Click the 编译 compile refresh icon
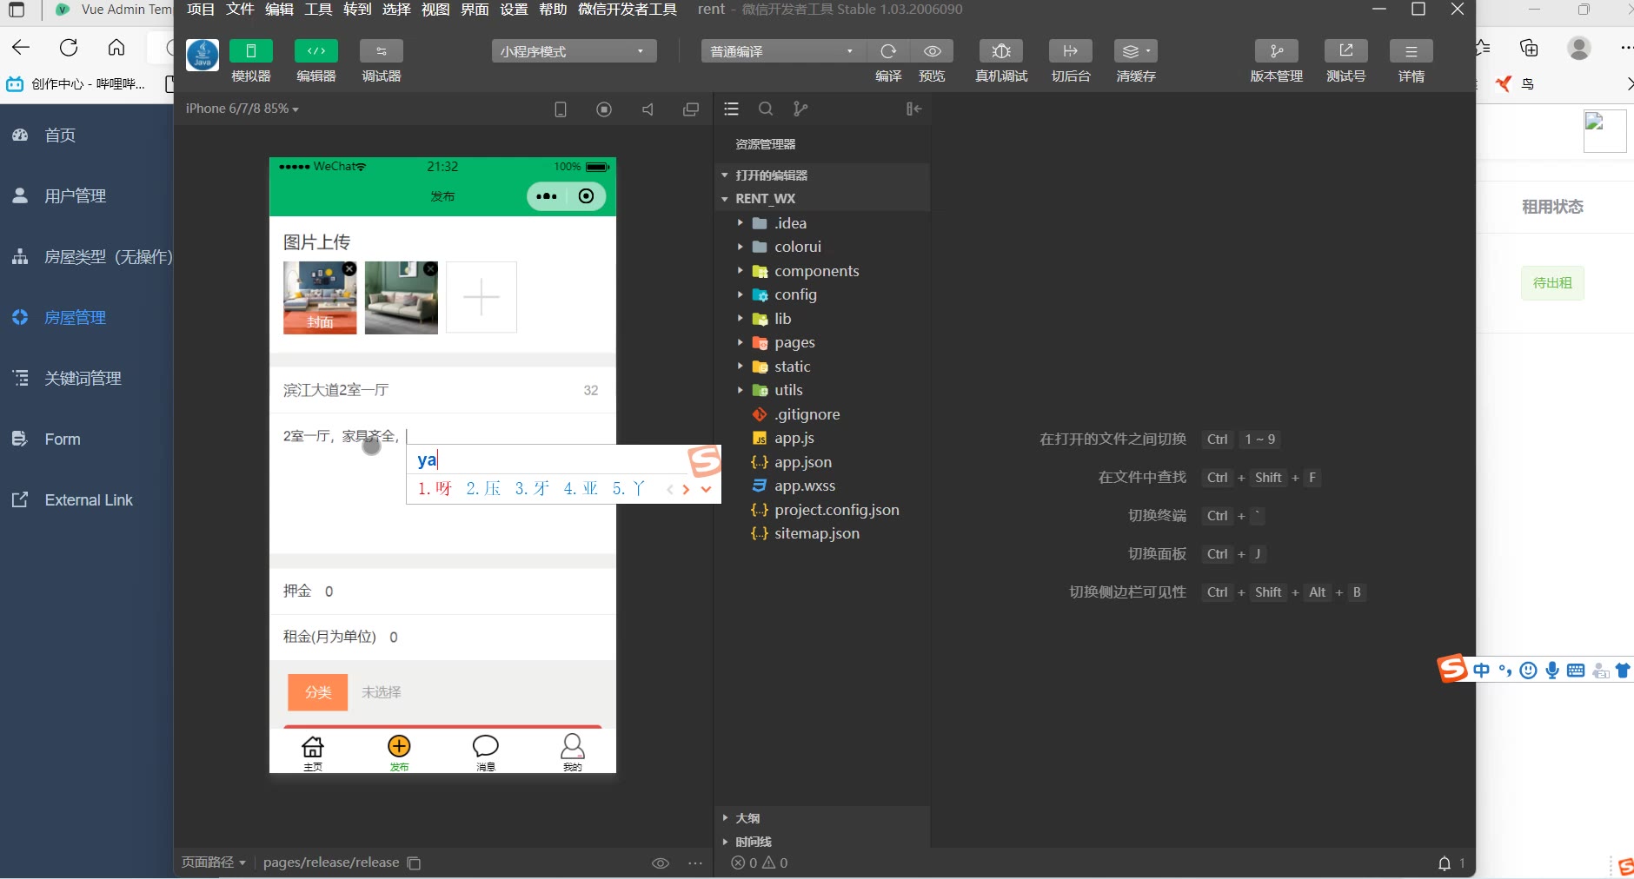This screenshot has height=879, width=1634. tap(888, 51)
